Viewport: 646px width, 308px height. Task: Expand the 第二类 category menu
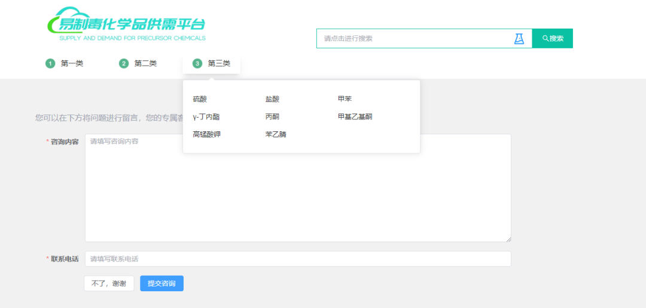click(145, 64)
